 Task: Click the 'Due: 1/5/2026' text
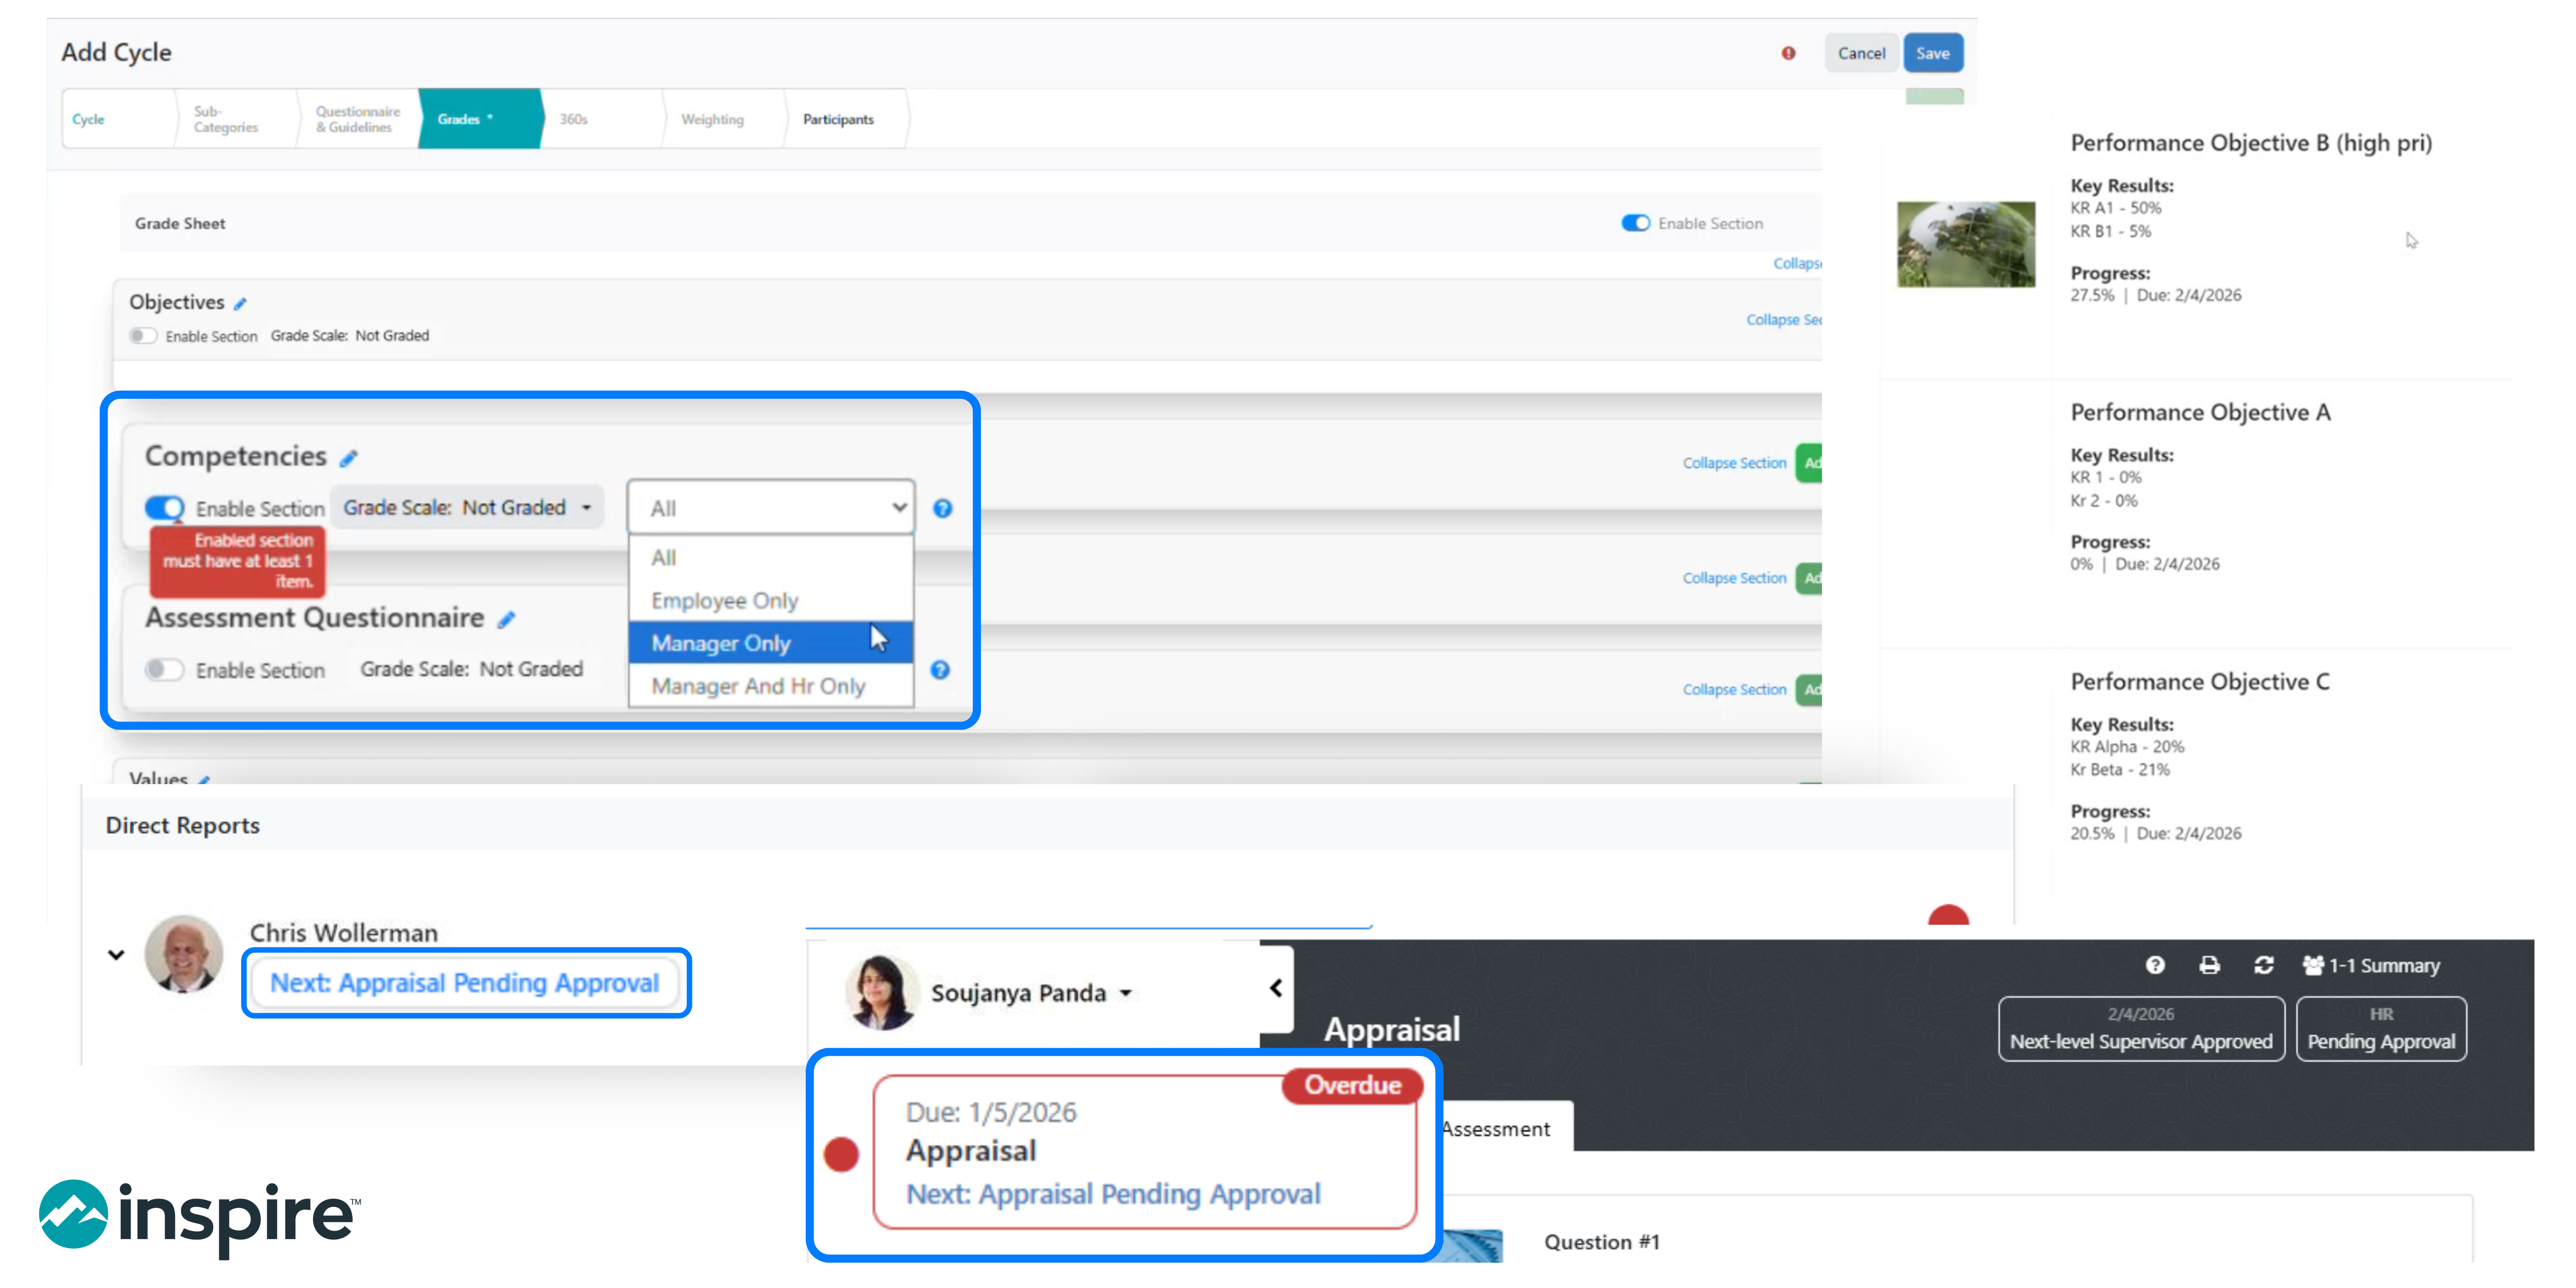pyautogui.click(x=991, y=1112)
